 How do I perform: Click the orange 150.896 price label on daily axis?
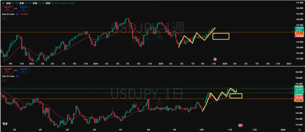coord(299,100)
